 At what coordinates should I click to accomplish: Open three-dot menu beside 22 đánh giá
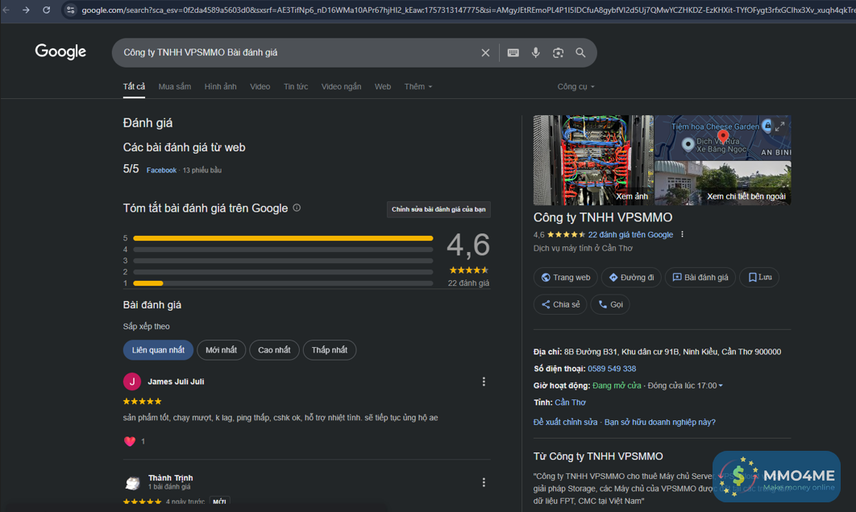[682, 234]
